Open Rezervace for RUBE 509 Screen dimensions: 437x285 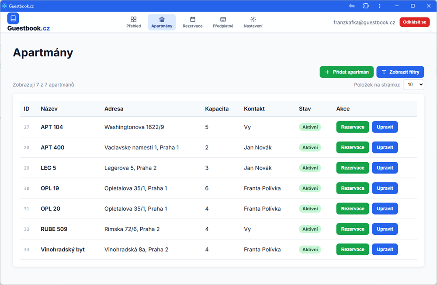click(x=353, y=229)
